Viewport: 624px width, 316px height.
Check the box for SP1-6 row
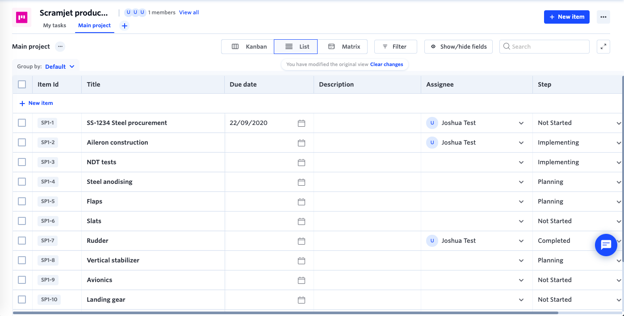click(22, 221)
